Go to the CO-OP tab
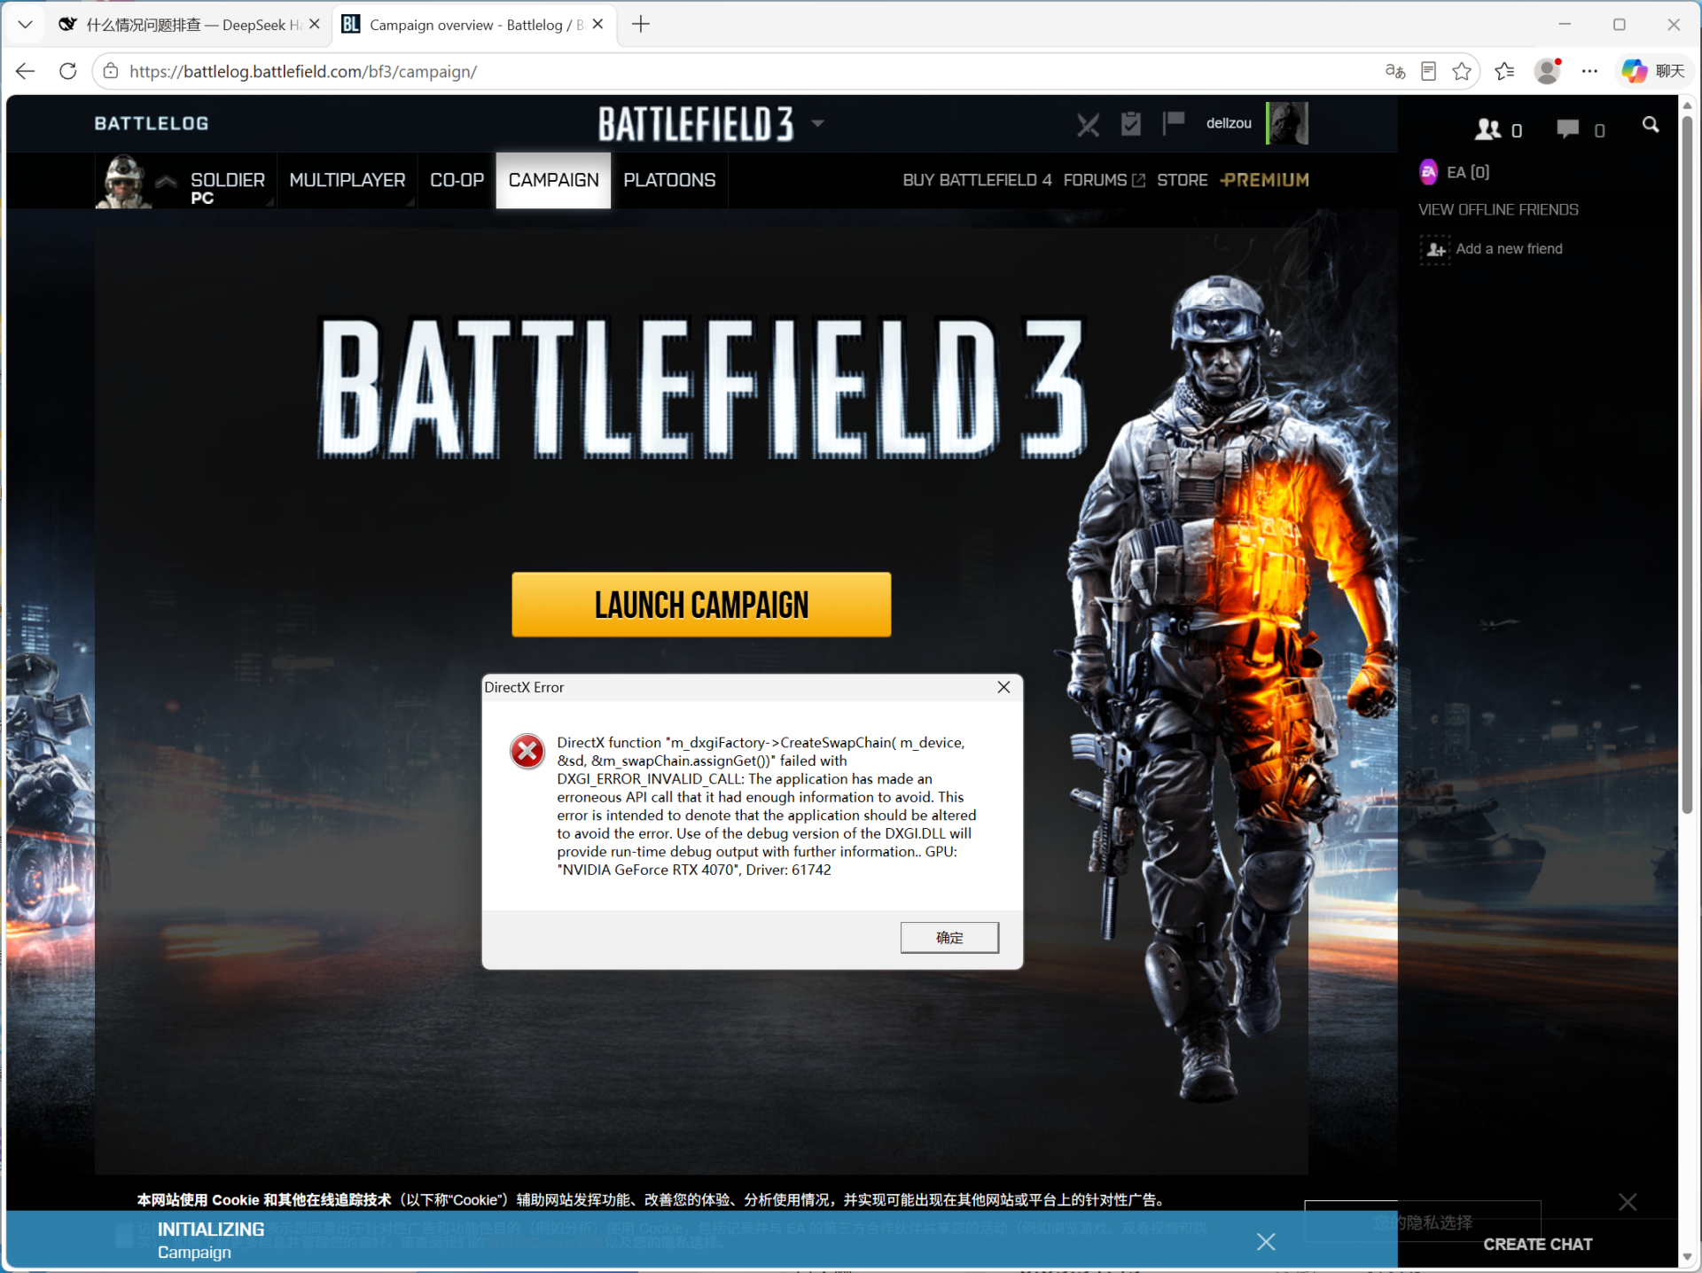 [457, 180]
